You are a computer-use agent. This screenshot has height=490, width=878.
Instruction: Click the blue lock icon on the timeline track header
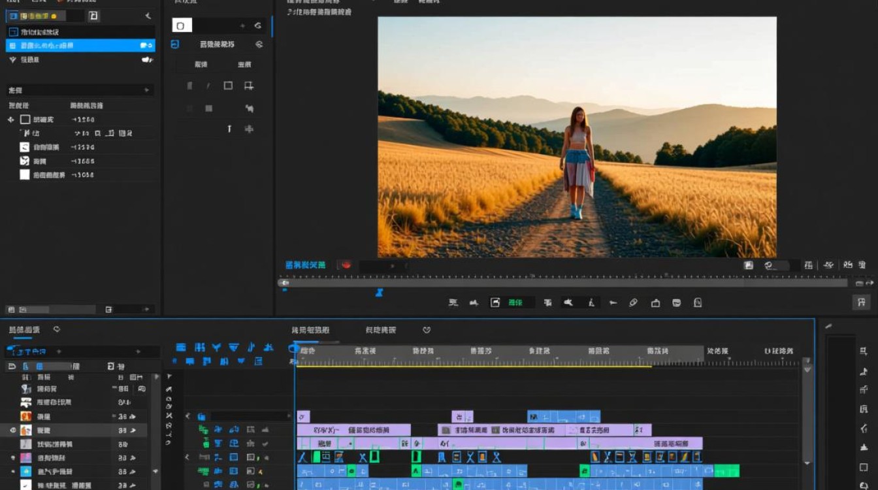(202, 416)
